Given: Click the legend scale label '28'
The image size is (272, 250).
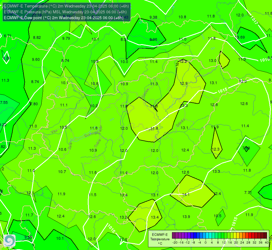Looking at the screenshot, I should (x=248, y=242).
